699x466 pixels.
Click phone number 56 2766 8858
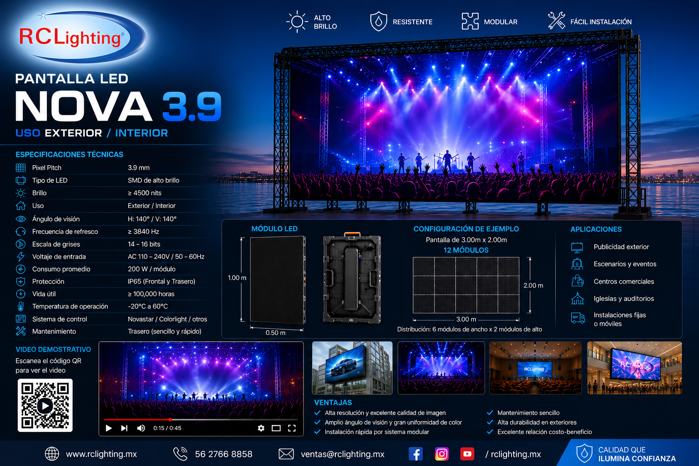coord(223,454)
